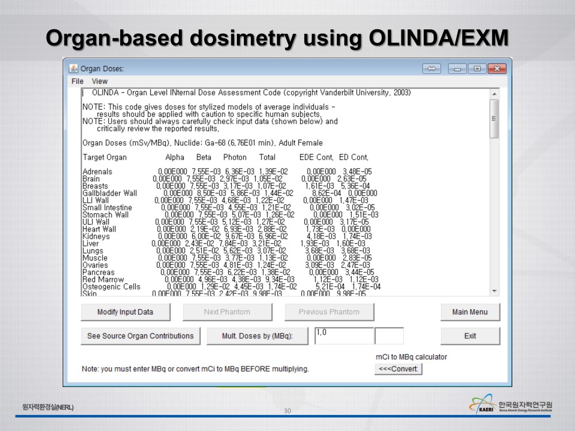Click the Target Organ column header

point(105,157)
